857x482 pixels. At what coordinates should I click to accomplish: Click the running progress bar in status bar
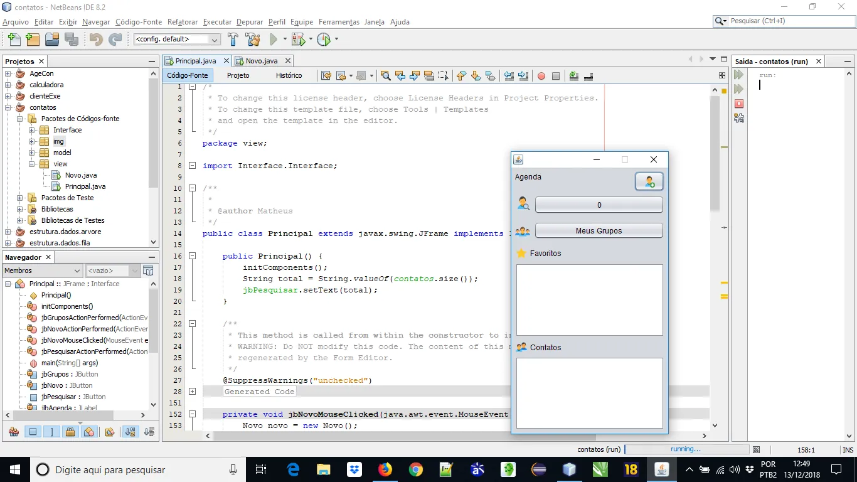click(x=686, y=449)
